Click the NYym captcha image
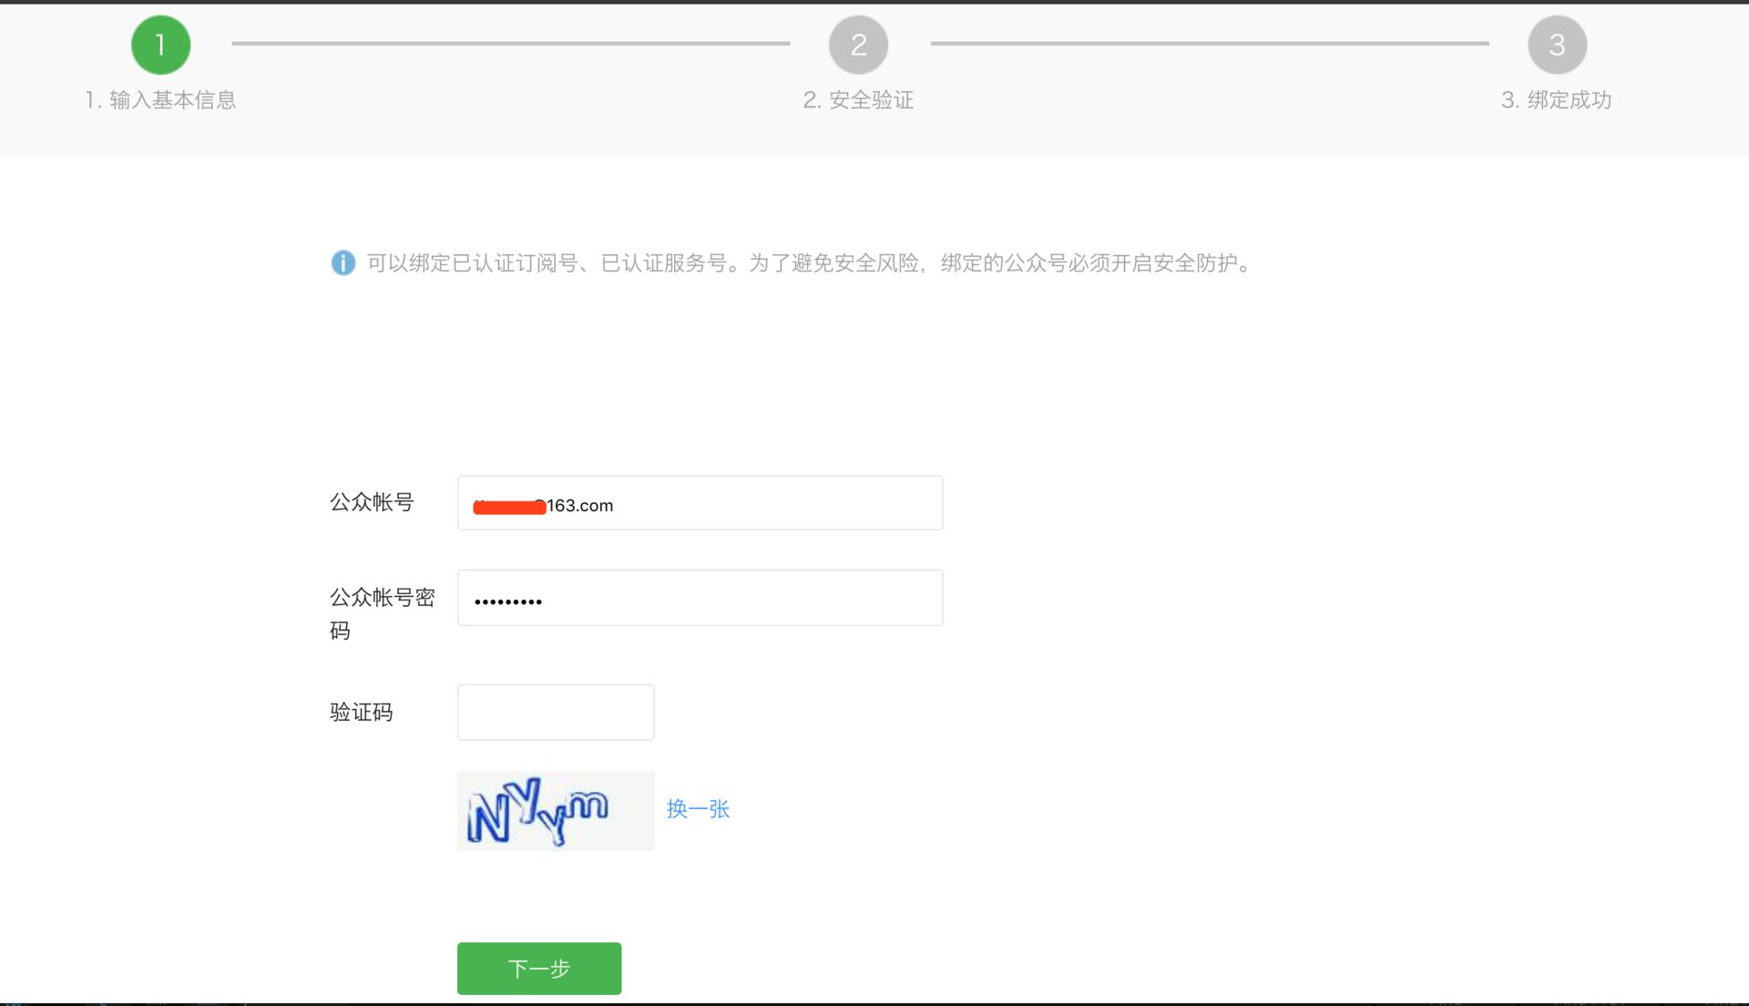 point(556,811)
